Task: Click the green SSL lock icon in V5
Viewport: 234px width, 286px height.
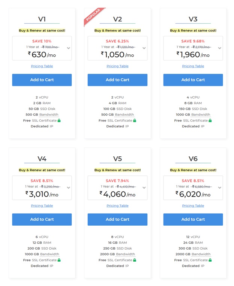Action: (135, 260)
